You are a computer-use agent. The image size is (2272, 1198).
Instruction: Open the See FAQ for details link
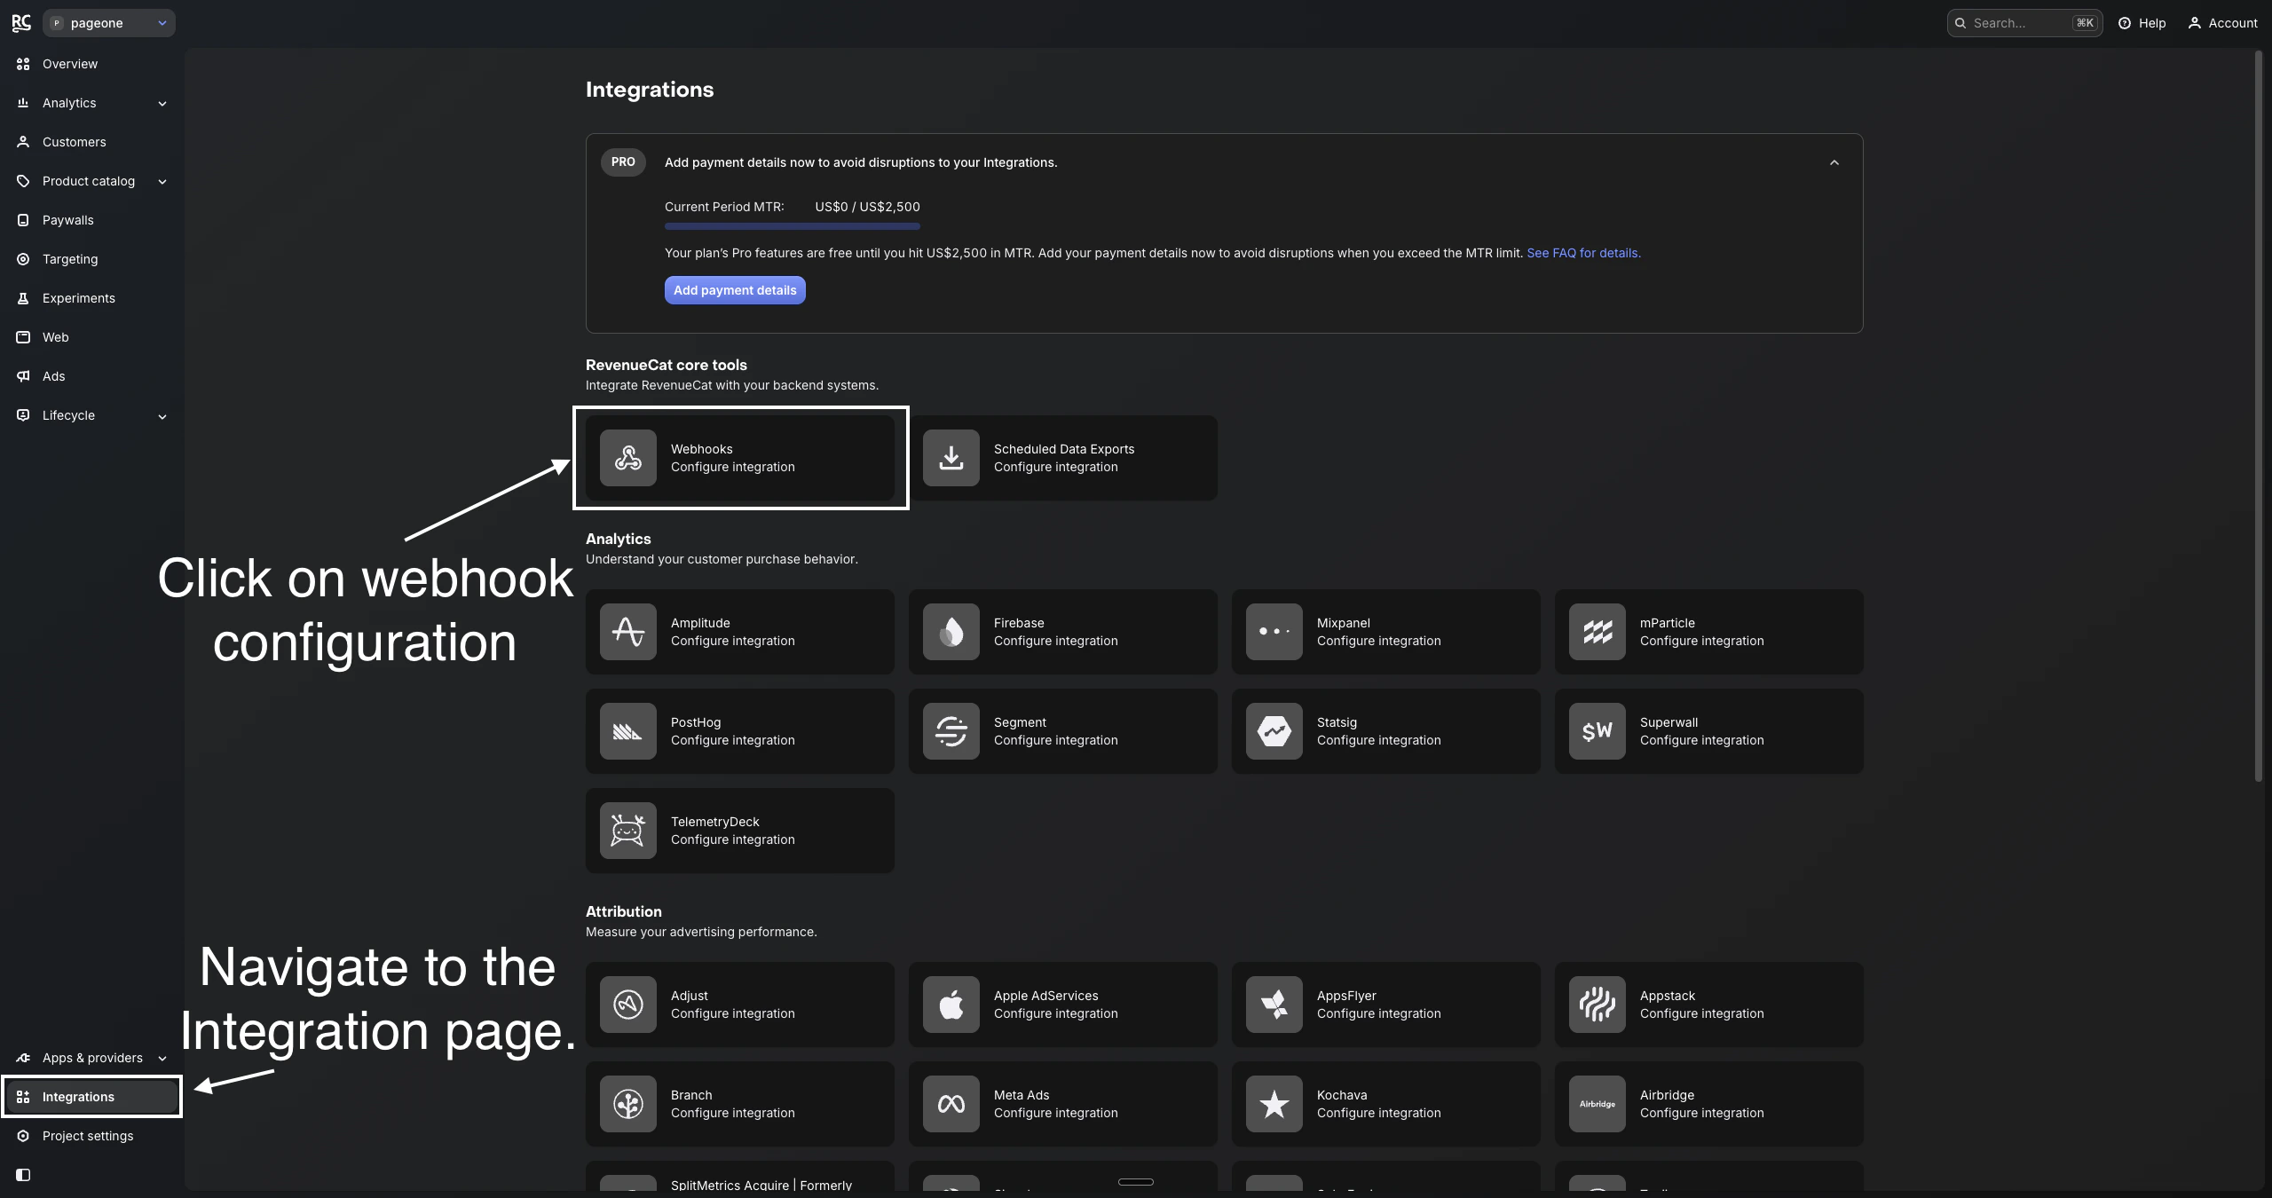[x=1582, y=252]
